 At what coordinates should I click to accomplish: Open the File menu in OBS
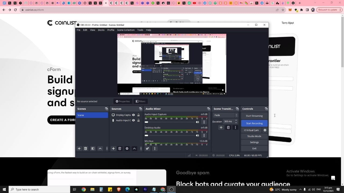pyautogui.click(x=78, y=30)
